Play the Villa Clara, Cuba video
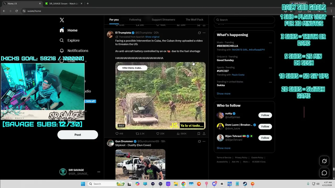Viewport: 335px width, 188px height. click(x=160, y=96)
